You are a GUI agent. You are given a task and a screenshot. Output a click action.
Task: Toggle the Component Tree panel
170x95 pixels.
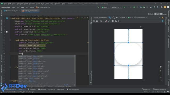point(91,77)
